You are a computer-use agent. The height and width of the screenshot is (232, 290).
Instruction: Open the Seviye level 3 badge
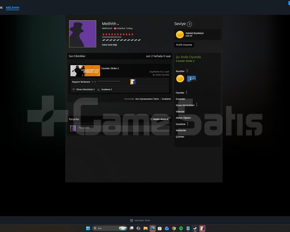point(189,24)
